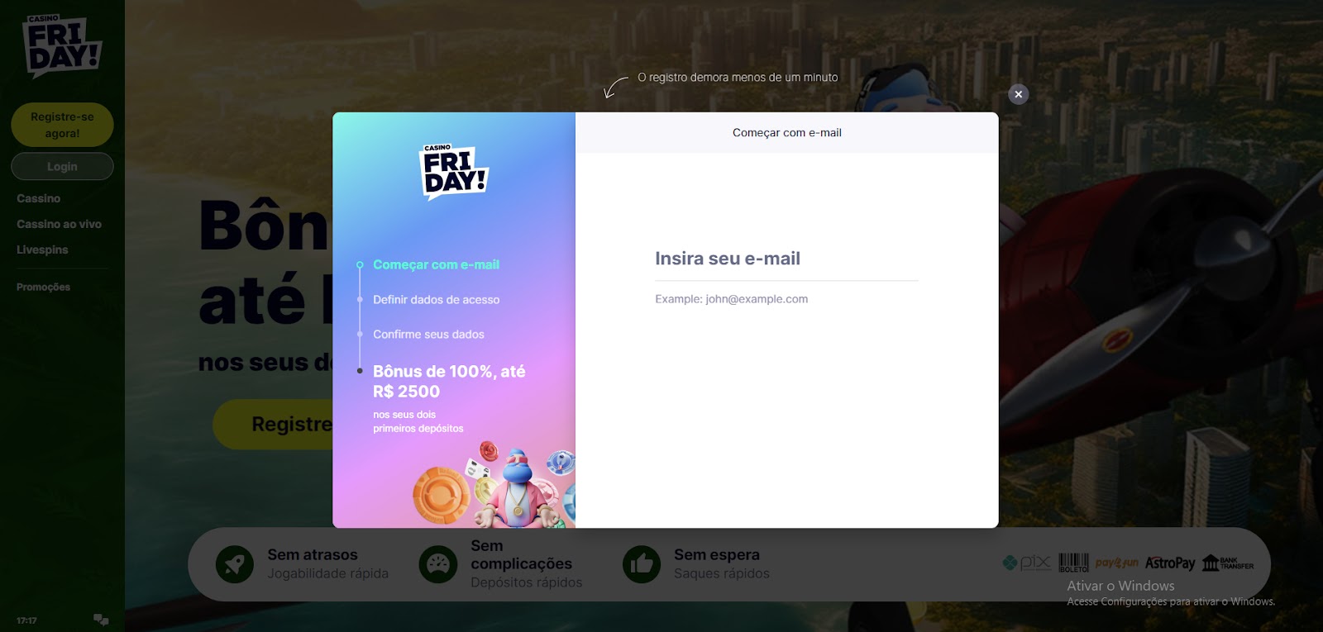
Task: Click the Registre-se agora! sidebar button
Action: (x=62, y=125)
